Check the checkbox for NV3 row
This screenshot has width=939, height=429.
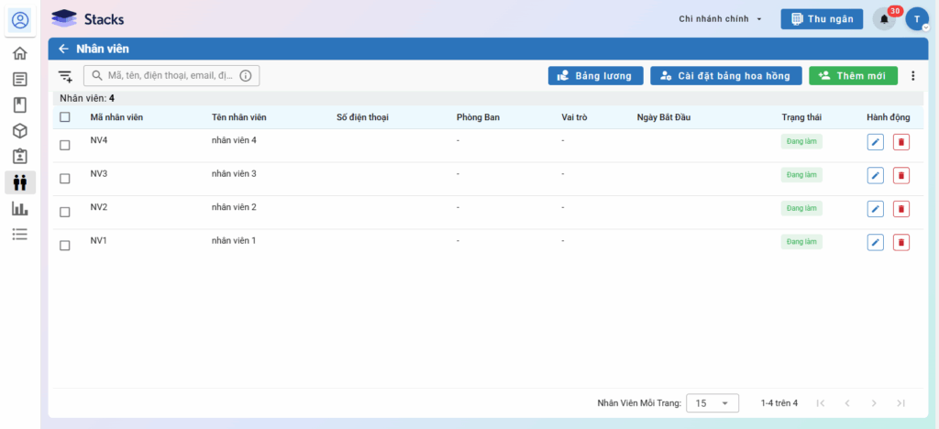coord(64,179)
